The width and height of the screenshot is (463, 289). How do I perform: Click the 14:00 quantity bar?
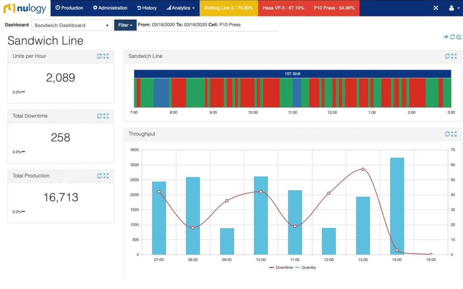[397, 206]
